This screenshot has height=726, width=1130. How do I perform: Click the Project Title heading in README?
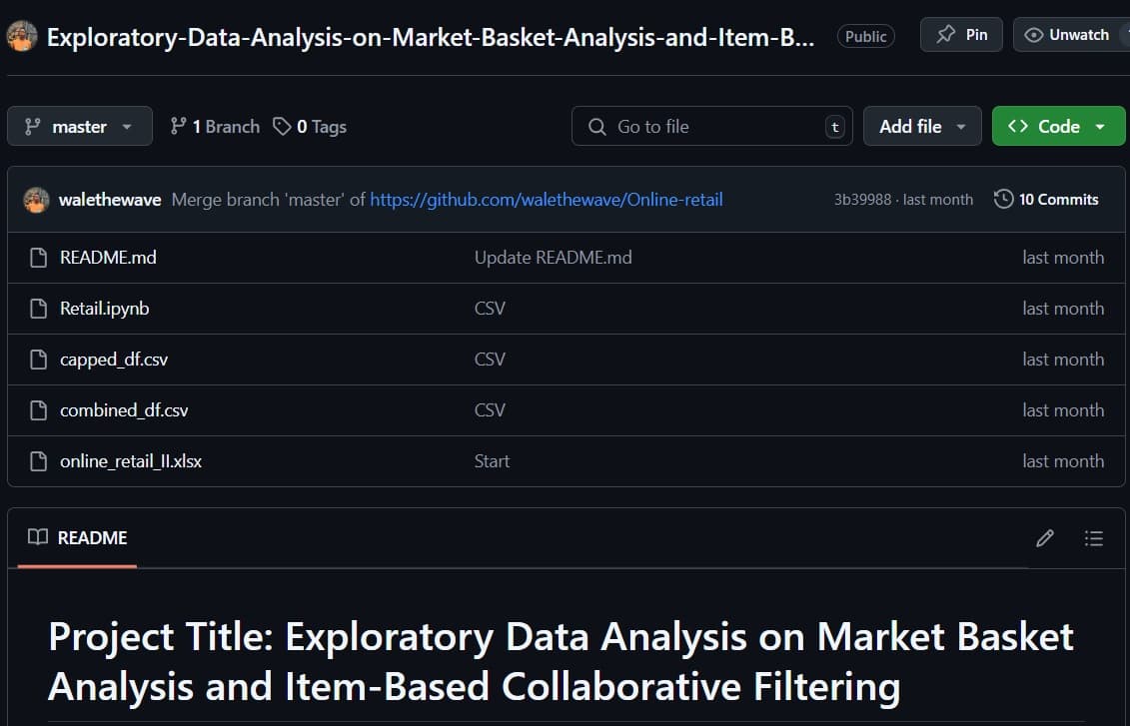(x=561, y=661)
